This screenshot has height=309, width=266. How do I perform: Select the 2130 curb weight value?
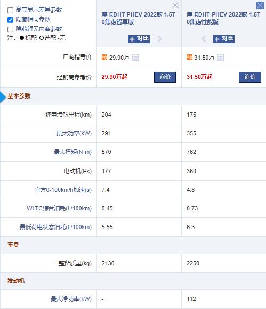point(108,263)
